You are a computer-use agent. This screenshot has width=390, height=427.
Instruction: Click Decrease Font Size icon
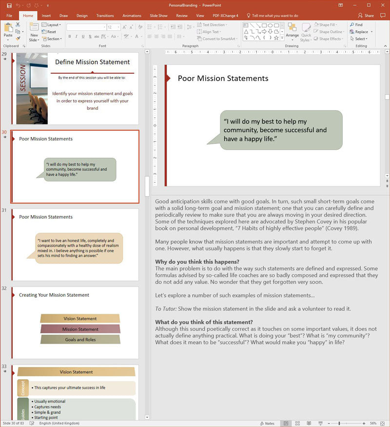point(131,27)
